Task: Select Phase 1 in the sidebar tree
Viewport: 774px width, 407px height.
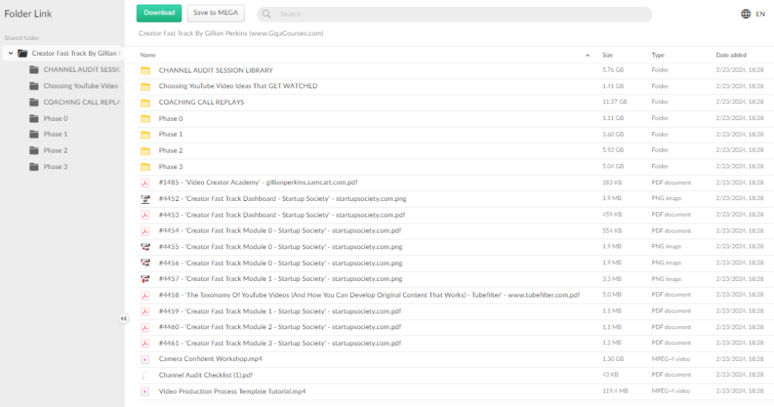Action: pos(55,134)
